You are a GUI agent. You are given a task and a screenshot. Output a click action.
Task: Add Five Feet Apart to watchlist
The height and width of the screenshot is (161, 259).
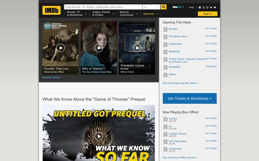165,142
